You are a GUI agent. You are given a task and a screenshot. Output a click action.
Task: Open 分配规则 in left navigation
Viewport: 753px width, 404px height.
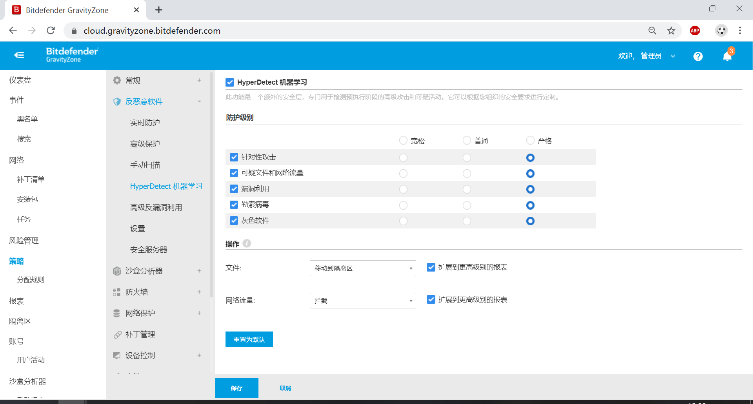pos(31,280)
